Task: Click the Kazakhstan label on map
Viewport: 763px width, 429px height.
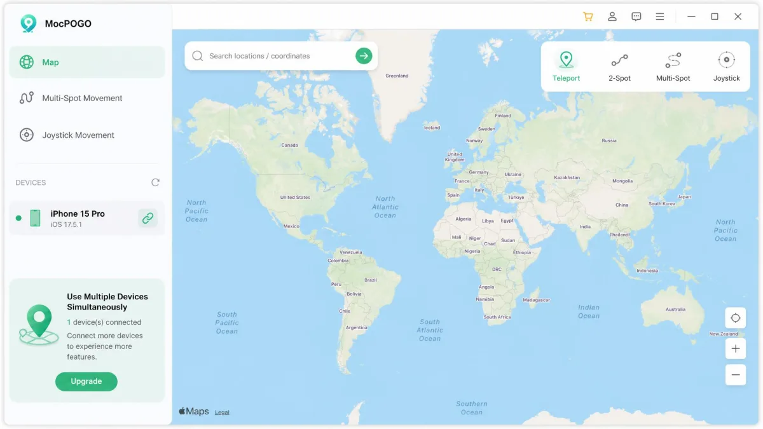Action: (567, 177)
